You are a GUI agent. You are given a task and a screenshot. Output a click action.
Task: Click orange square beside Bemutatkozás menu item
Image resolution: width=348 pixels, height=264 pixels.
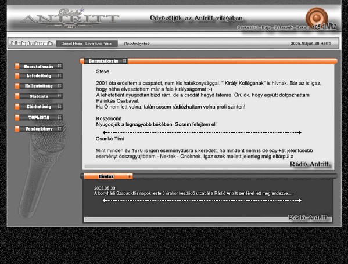[x=17, y=66]
